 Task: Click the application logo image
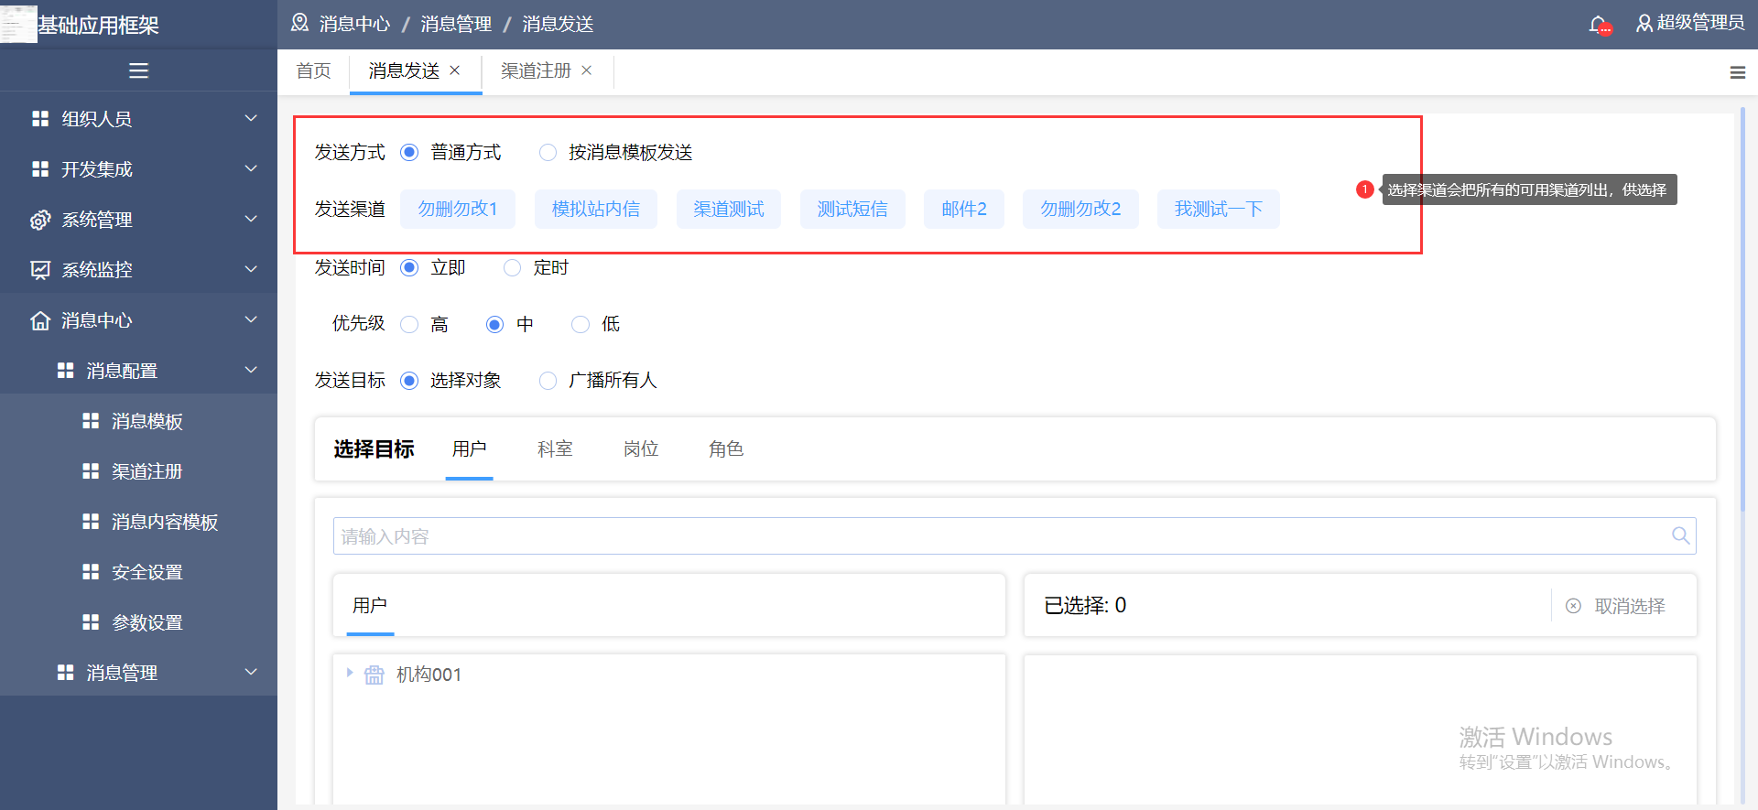tap(18, 23)
